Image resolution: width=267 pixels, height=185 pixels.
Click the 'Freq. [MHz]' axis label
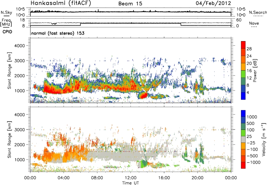pyautogui.click(x=6, y=23)
